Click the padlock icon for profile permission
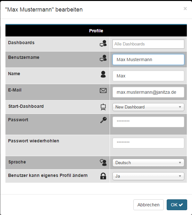Viewport: 192px width, 215px height. coord(103,176)
